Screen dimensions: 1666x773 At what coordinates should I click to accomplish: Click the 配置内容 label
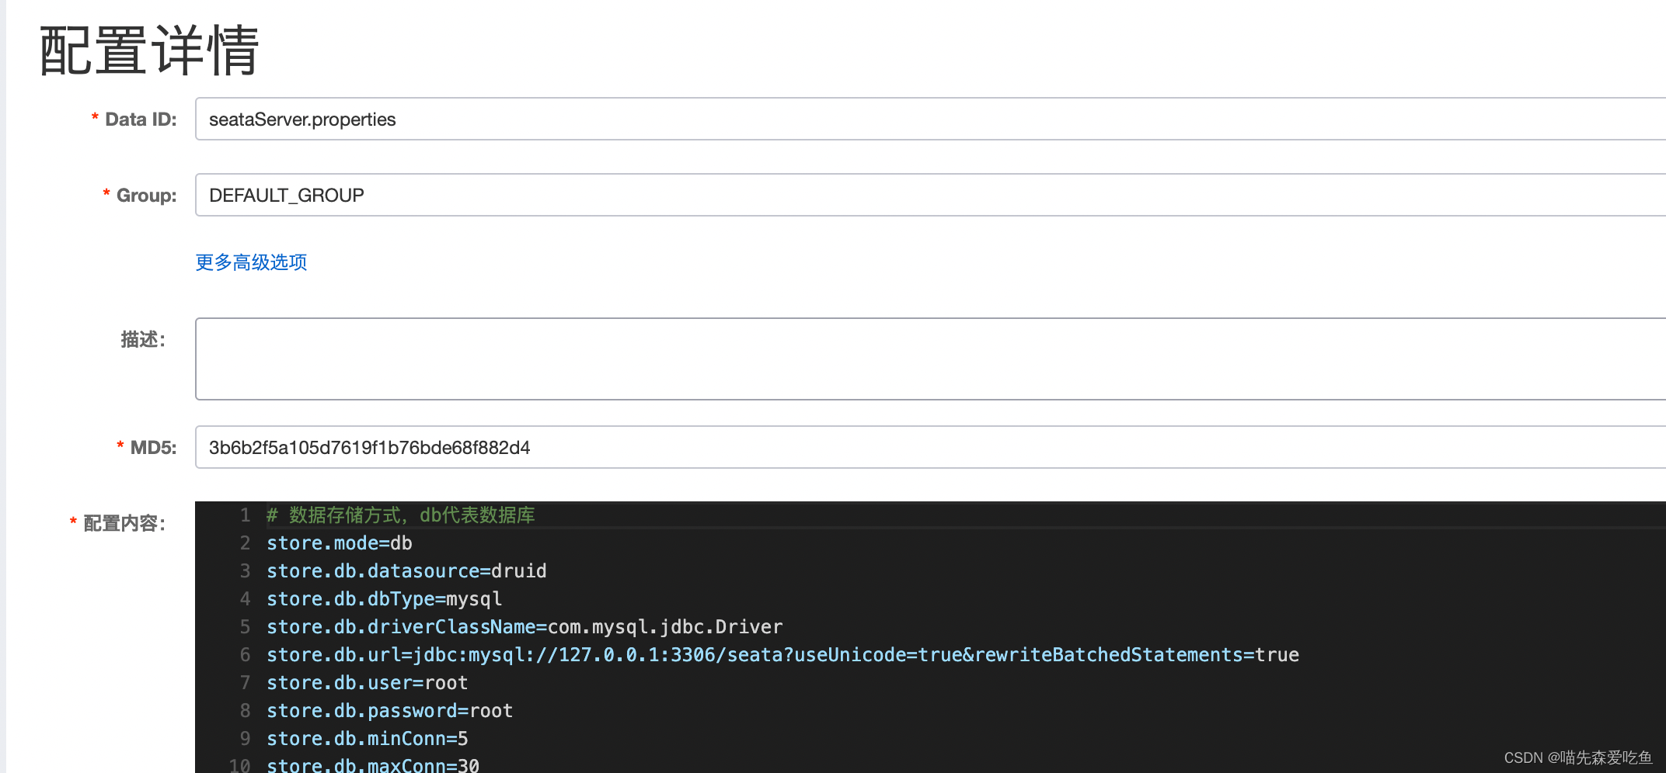click(124, 524)
